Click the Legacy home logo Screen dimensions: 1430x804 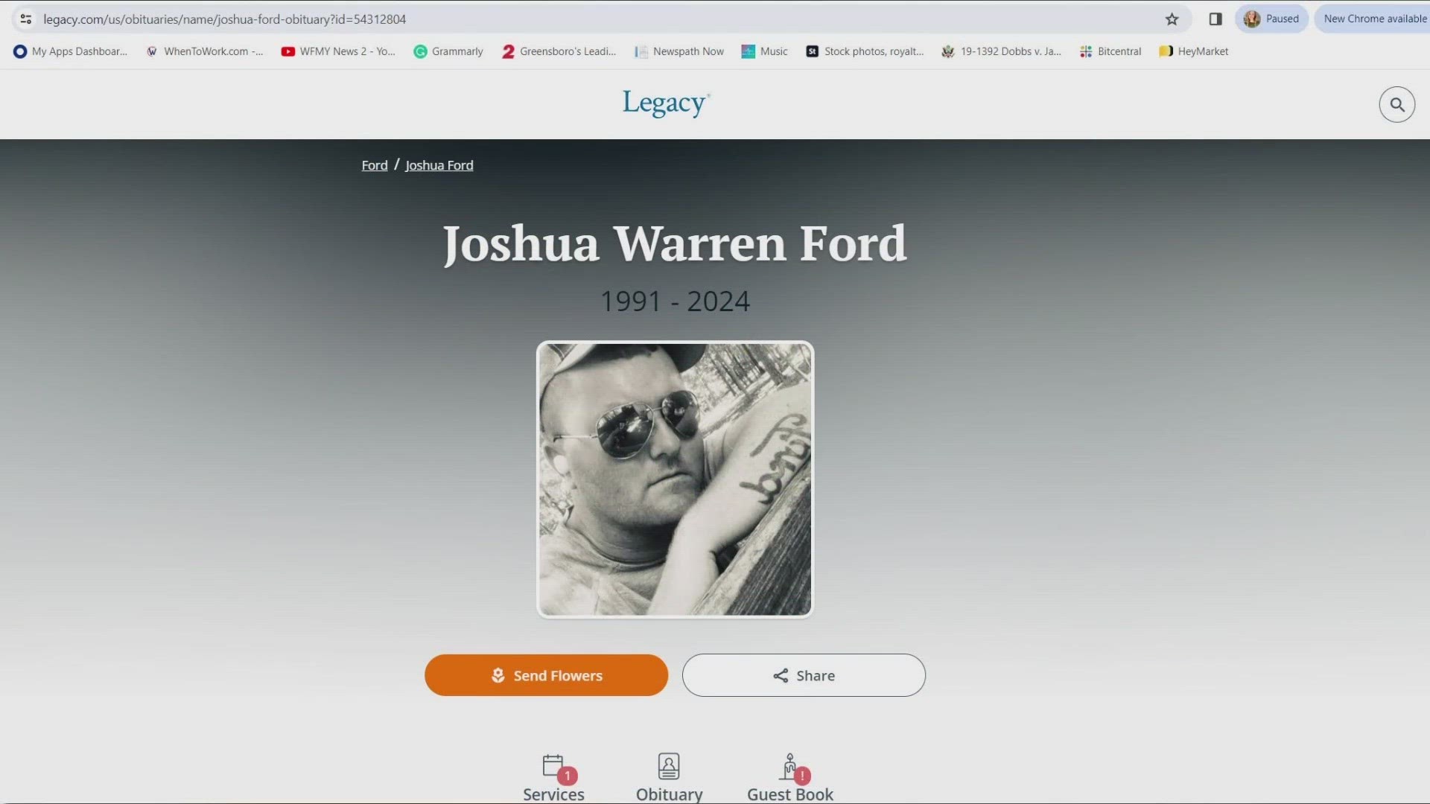(665, 104)
